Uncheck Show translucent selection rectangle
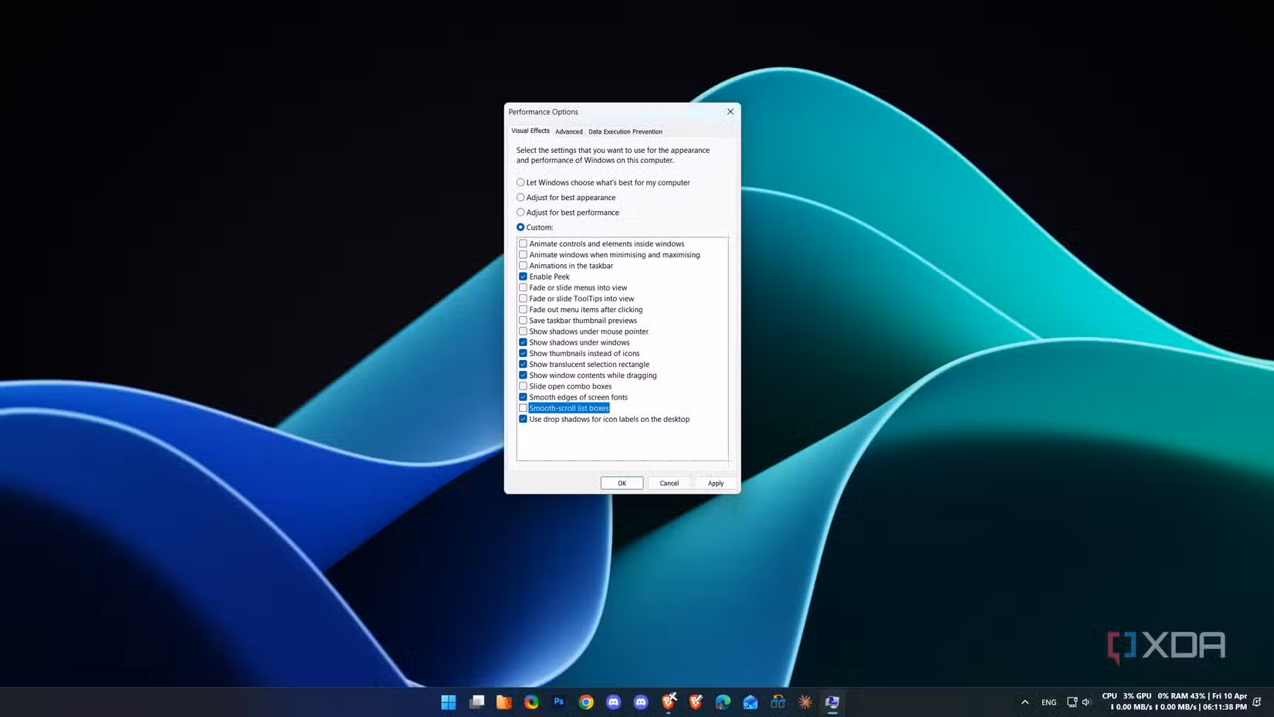 pos(523,364)
